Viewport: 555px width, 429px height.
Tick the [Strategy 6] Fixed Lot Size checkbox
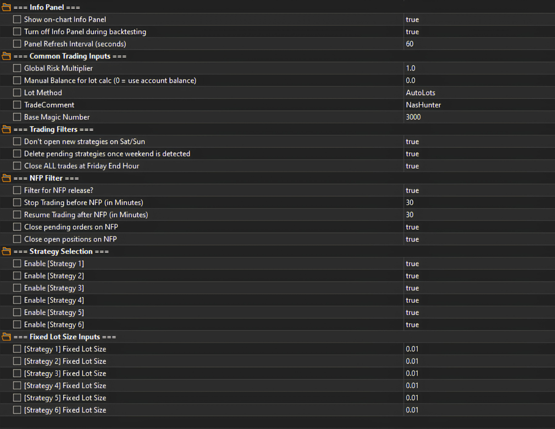[x=17, y=410]
